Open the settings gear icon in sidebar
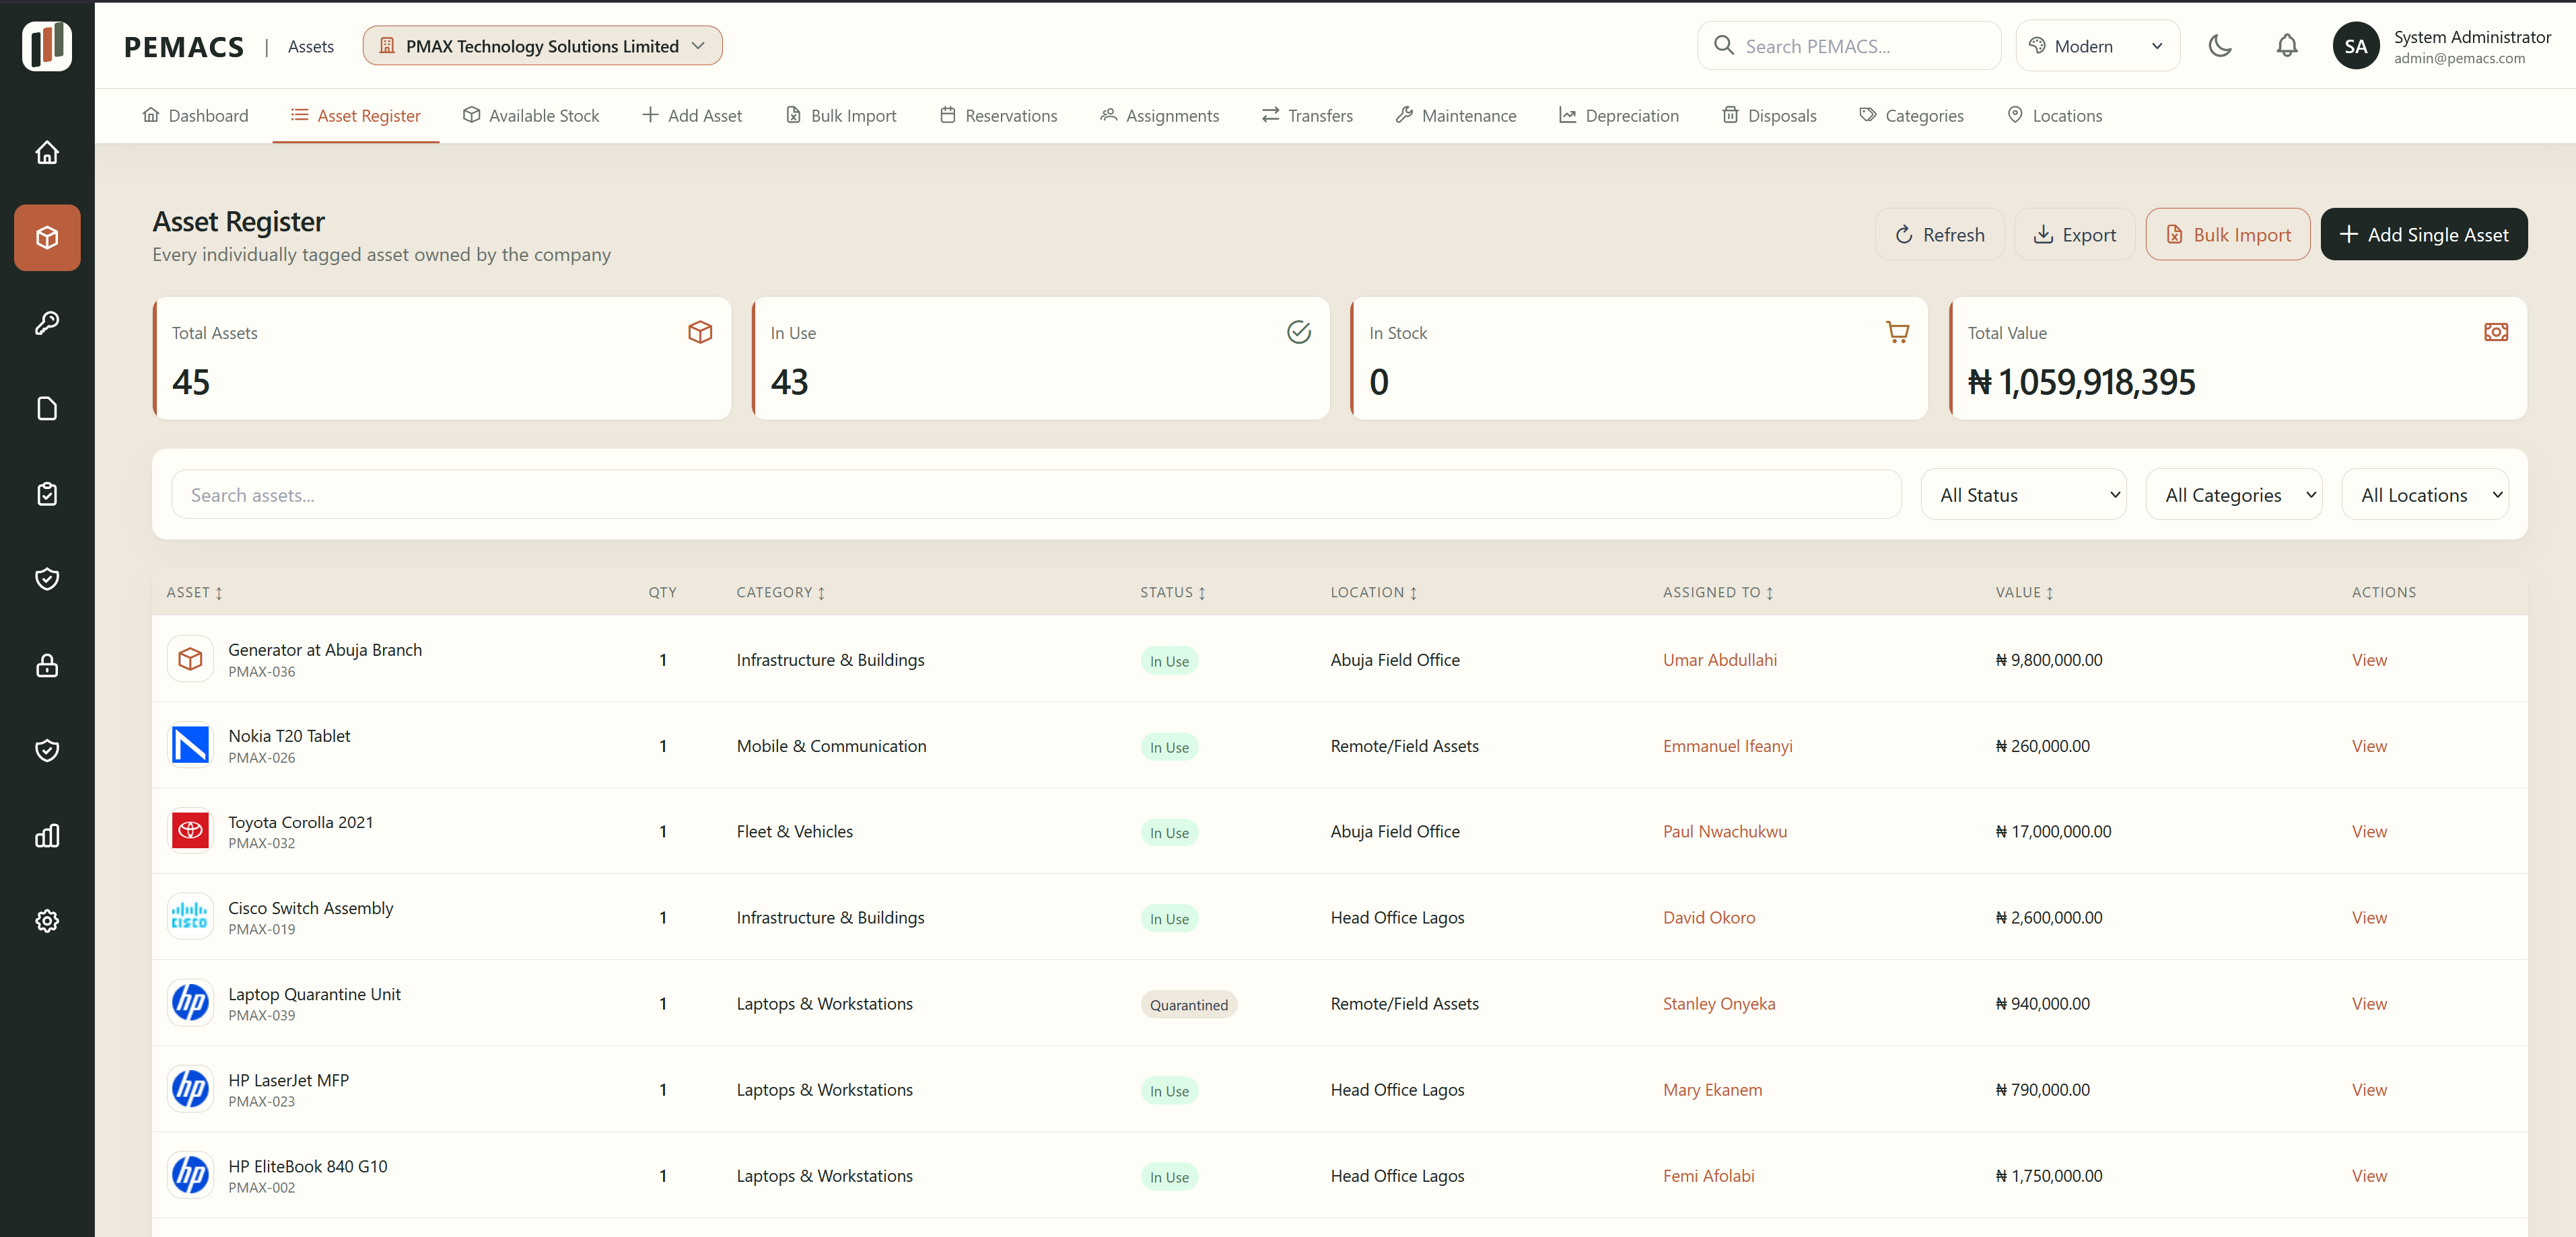2576x1237 pixels. click(47, 922)
